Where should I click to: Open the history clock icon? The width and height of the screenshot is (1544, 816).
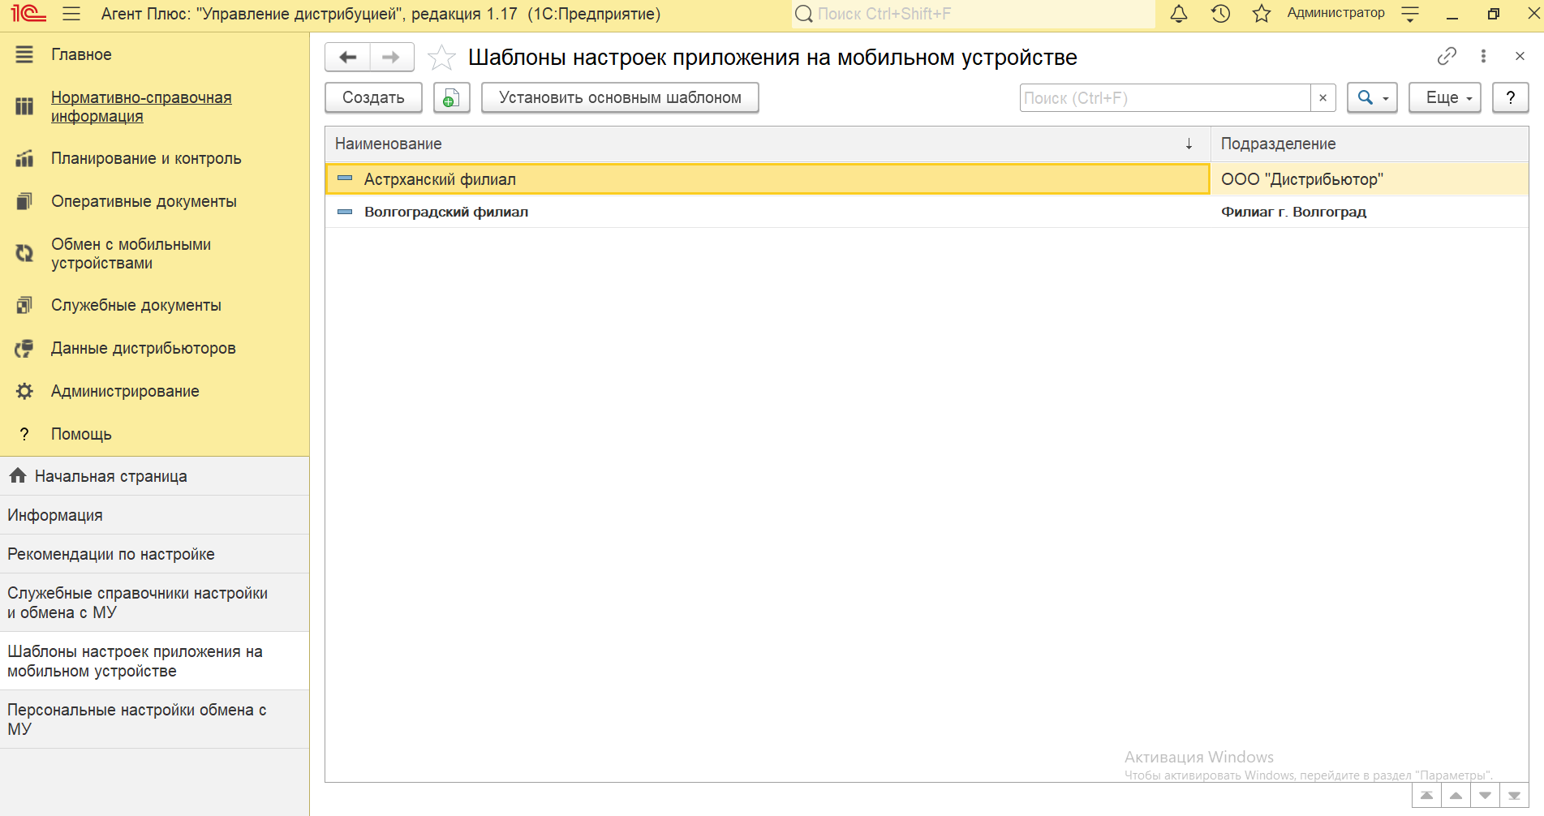coord(1220,14)
